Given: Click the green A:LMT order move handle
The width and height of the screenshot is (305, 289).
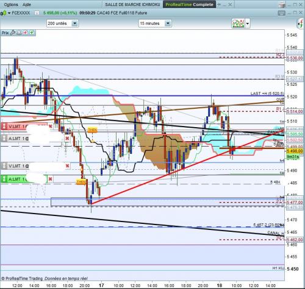Looking at the screenshot, I should [4, 179].
